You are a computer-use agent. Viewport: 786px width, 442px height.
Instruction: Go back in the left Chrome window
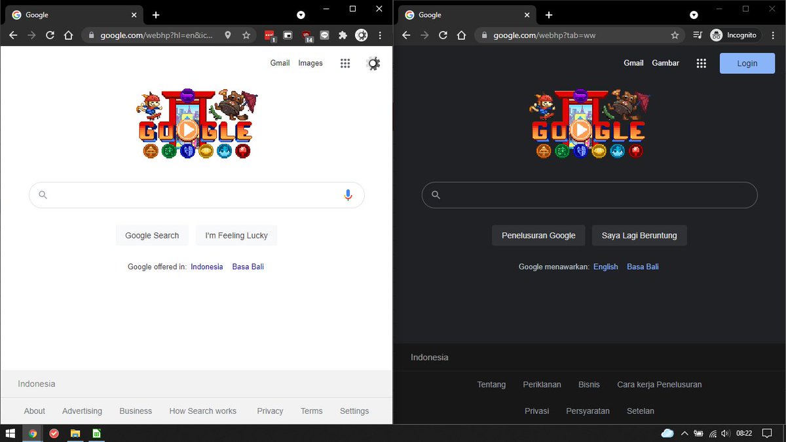(13, 35)
